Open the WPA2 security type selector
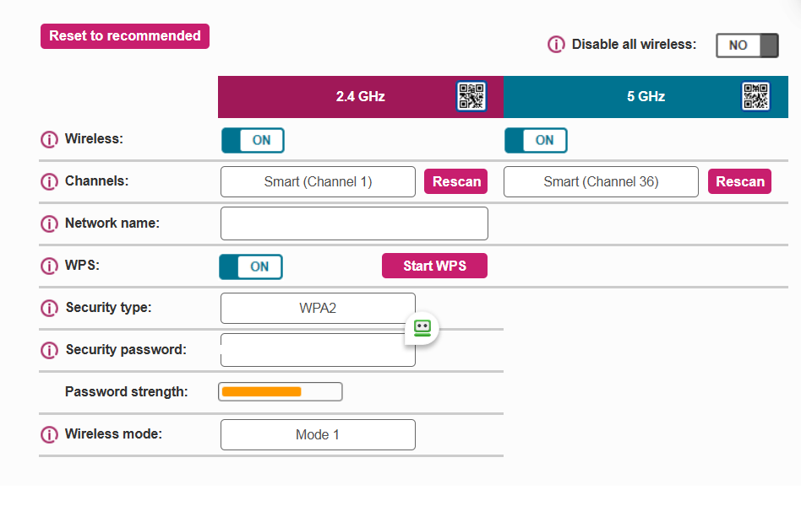 318,308
